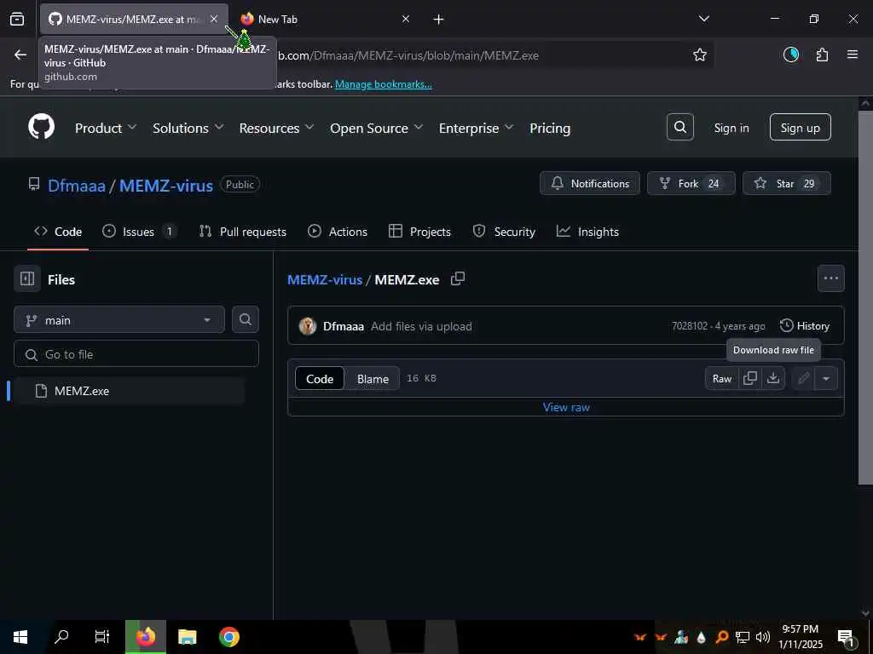Expand Resources navigation dropdown
This screenshot has width=873, height=654.
click(x=277, y=128)
